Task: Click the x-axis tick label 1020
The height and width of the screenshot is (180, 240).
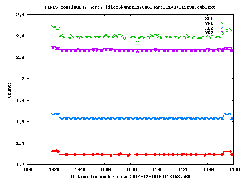Action: tap(54, 169)
